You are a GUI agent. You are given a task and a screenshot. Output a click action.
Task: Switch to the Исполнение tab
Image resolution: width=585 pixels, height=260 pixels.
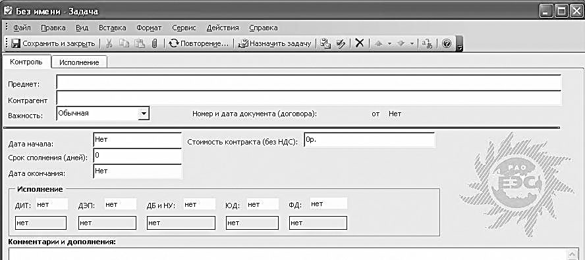pos(79,62)
